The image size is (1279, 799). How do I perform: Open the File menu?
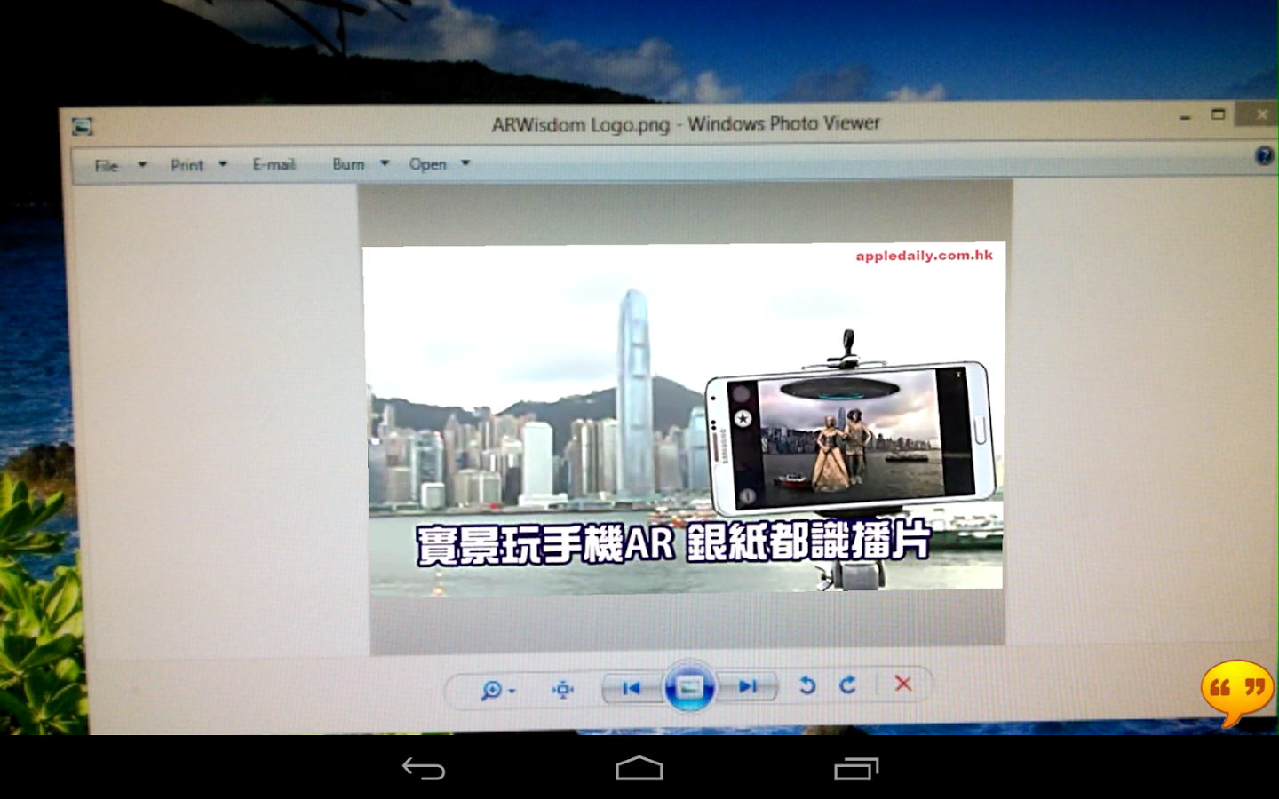click(x=107, y=166)
